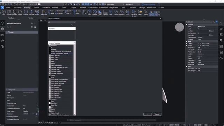
Task: Click the In project list field
Action: pyautogui.click(x=62, y=29)
